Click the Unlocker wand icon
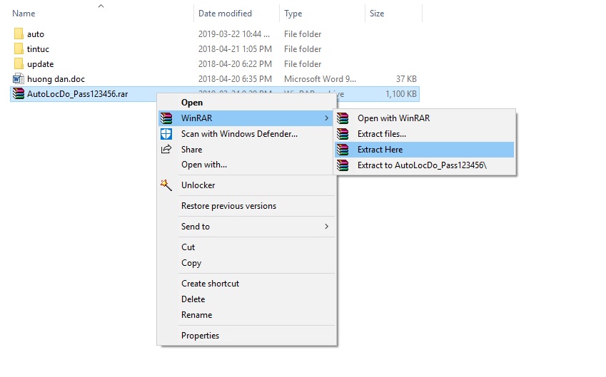Screen dimensions: 606x377 166,185
